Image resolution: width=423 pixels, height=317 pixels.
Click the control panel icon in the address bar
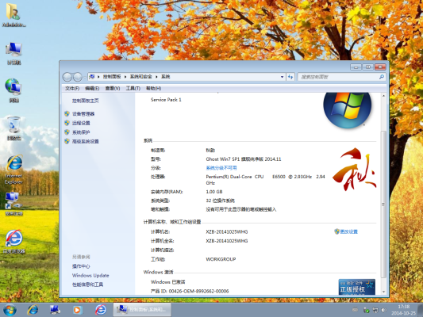(92, 77)
